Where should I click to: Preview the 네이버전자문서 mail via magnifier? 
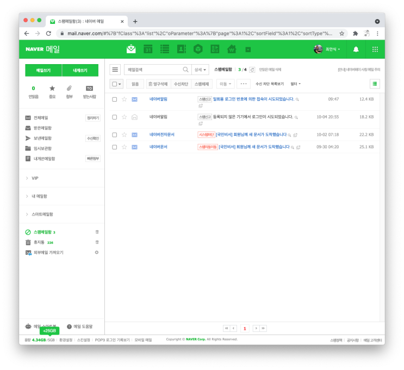(x=290, y=135)
